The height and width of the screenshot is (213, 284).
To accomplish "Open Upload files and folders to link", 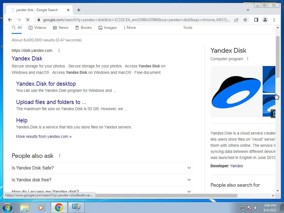I will coord(51,102).
